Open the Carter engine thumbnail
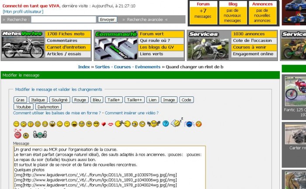Viewport: 306px width, 189px height. [x=296, y=134]
